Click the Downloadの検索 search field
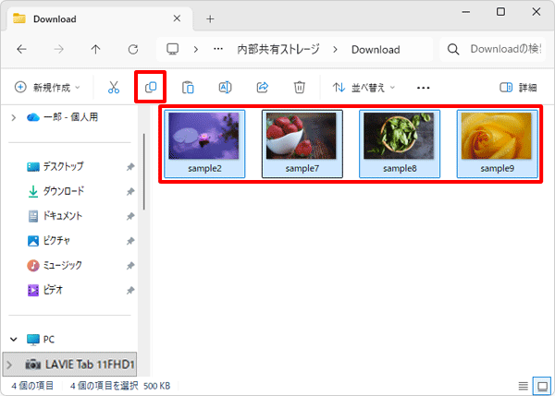This screenshot has width=555, height=396. 492,49
